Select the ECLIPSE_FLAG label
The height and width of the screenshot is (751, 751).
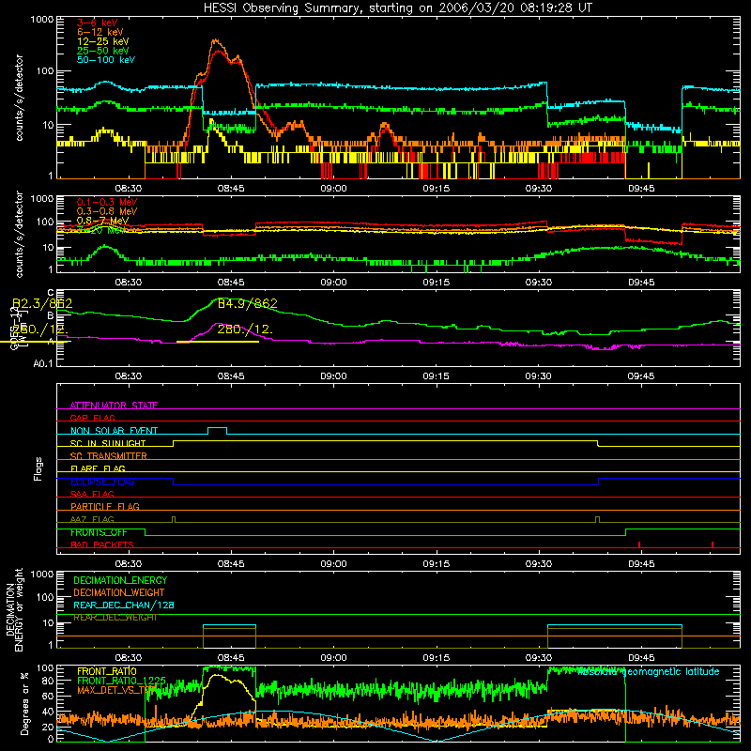pyautogui.click(x=102, y=482)
